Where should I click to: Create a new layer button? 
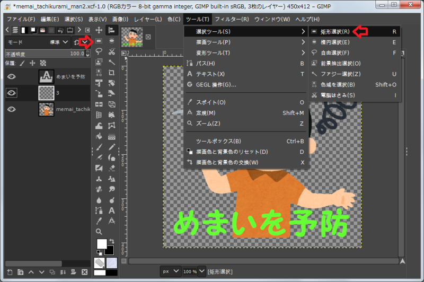click(10, 272)
